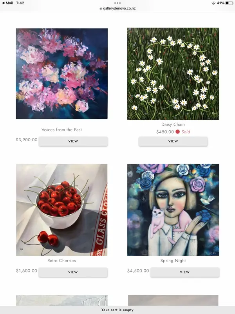Open the bowl of cherries painting image

coord(62,210)
